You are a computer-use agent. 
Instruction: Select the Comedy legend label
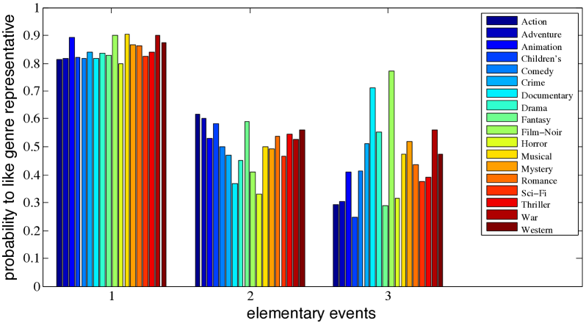coord(537,71)
